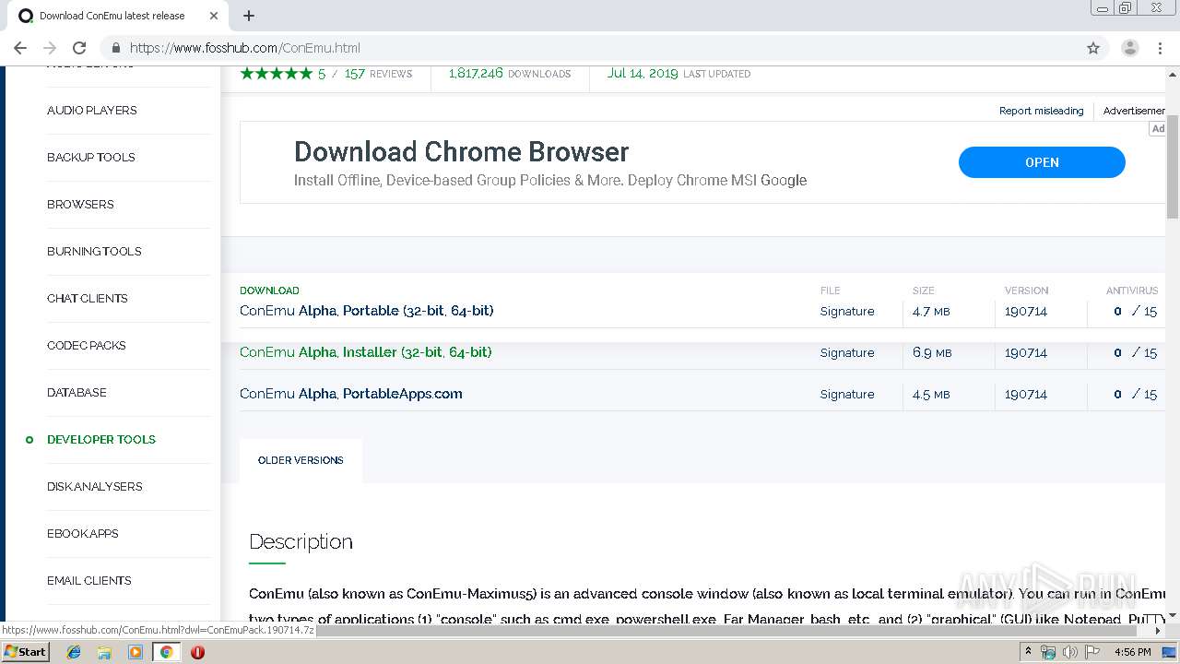
Task: Click the Jul 14, 2019 last updated date
Action: pos(678,74)
